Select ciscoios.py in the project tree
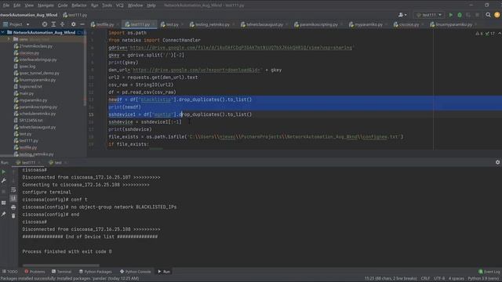This screenshot has width=502, height=282. pyautogui.click(x=29, y=52)
